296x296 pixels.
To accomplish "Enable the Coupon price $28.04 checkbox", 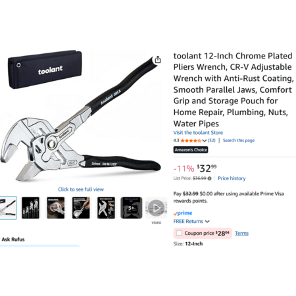I will (179, 233).
